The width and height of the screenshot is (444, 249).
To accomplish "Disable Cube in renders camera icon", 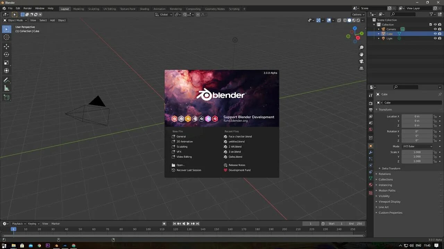I will click(440, 34).
